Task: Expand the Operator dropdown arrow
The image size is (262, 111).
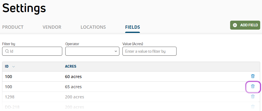Action: pyautogui.click(x=116, y=51)
